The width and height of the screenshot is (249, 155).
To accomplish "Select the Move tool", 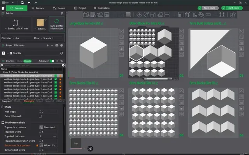I will (x=139, y=15).
